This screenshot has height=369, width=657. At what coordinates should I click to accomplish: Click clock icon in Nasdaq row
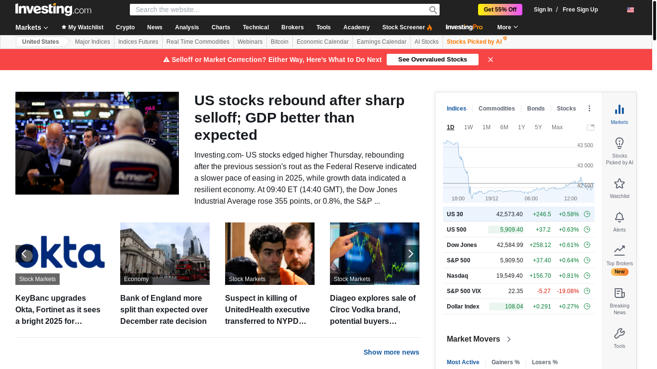pos(587,276)
